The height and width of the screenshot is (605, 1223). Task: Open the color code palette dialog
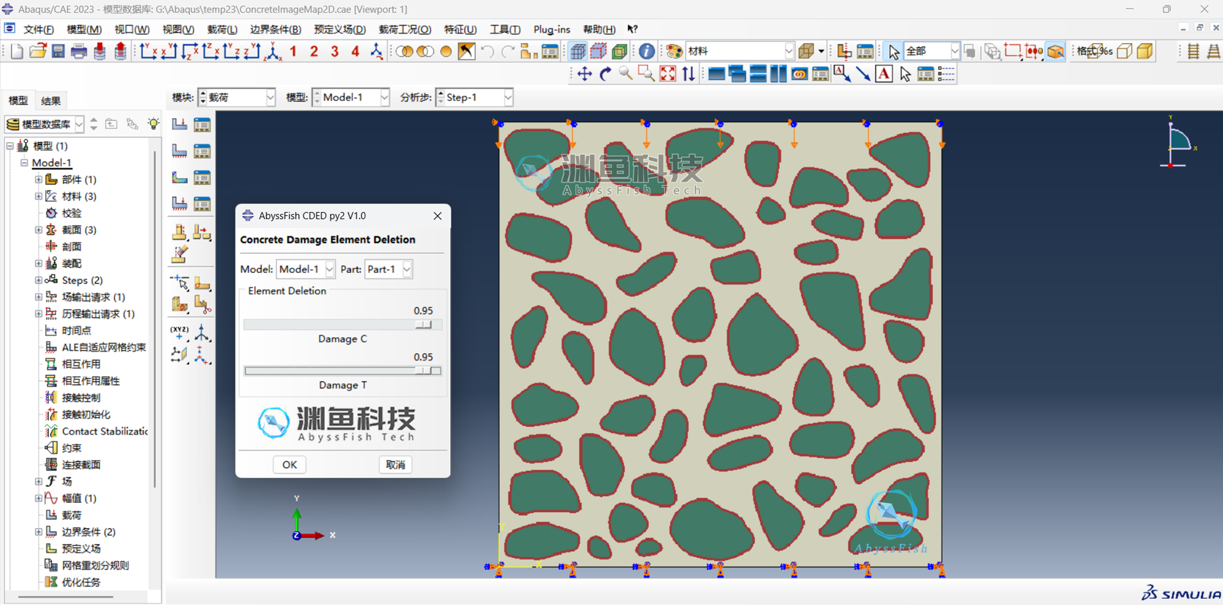click(x=674, y=51)
